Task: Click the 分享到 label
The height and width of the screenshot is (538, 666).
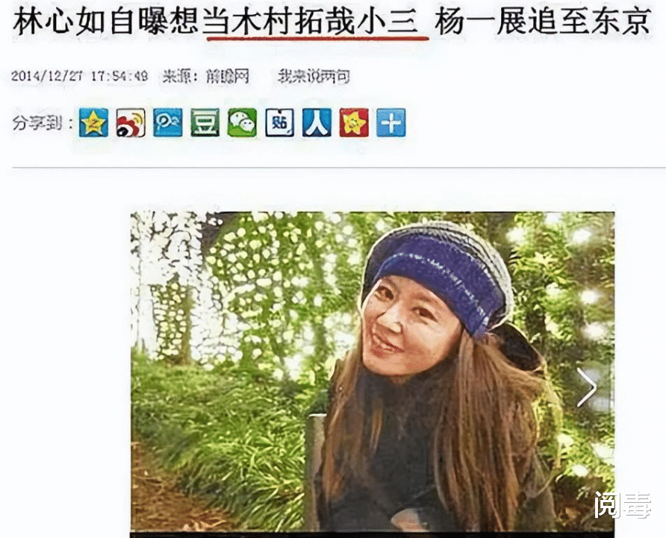Action: (42, 123)
